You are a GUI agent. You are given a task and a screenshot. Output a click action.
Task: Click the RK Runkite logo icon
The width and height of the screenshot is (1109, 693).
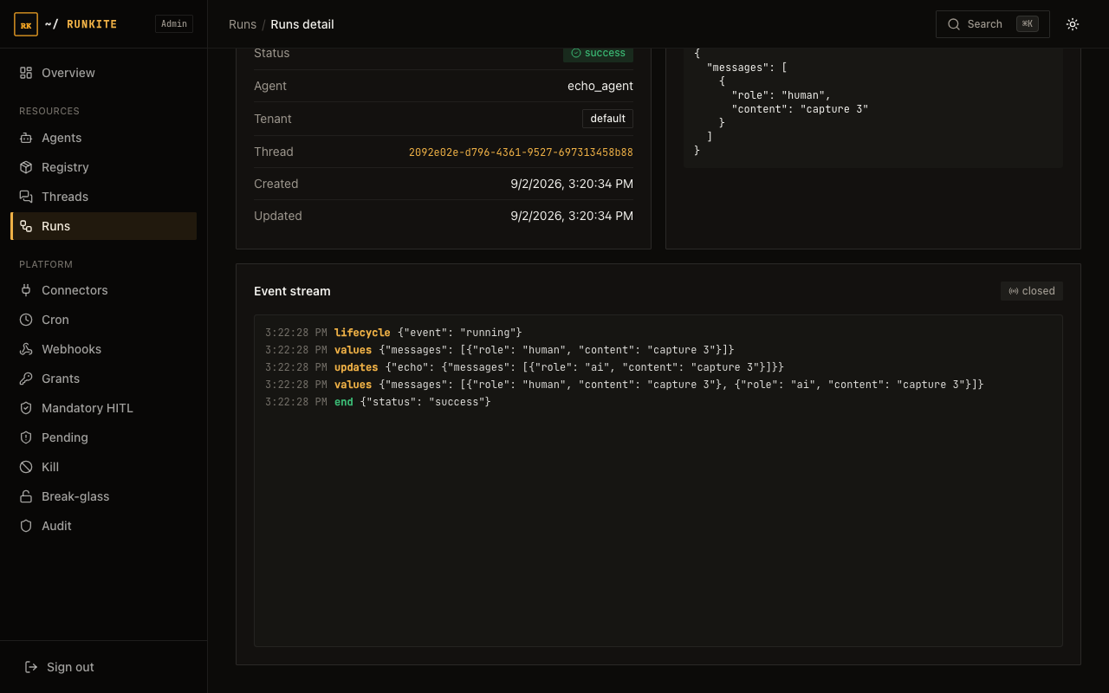26,24
